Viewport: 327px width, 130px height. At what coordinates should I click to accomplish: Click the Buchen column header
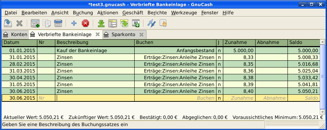pos(176,42)
